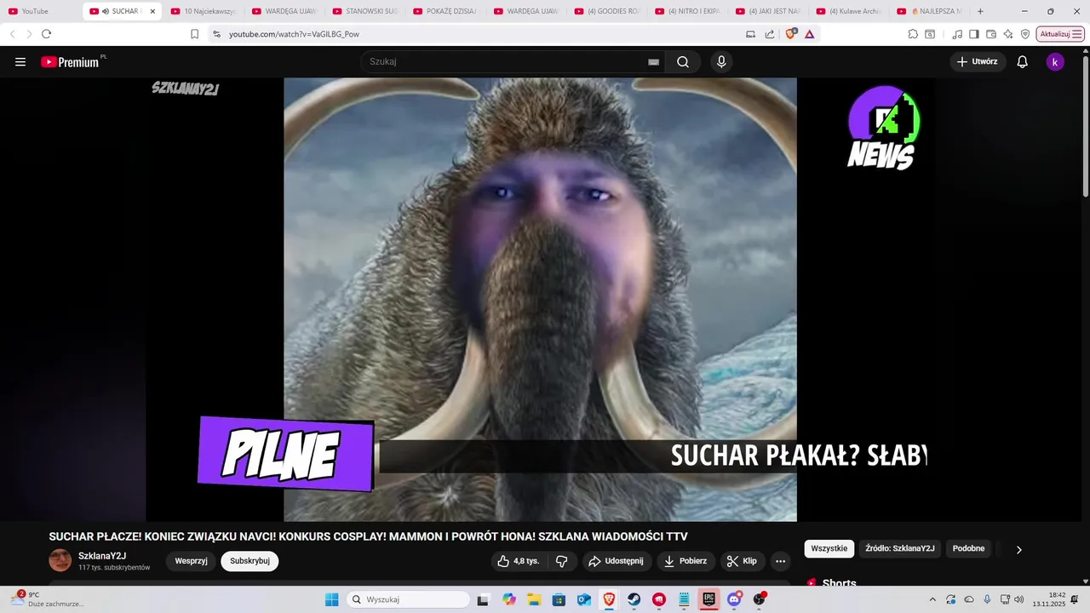Switch to STANOWSKI tab

(x=364, y=11)
